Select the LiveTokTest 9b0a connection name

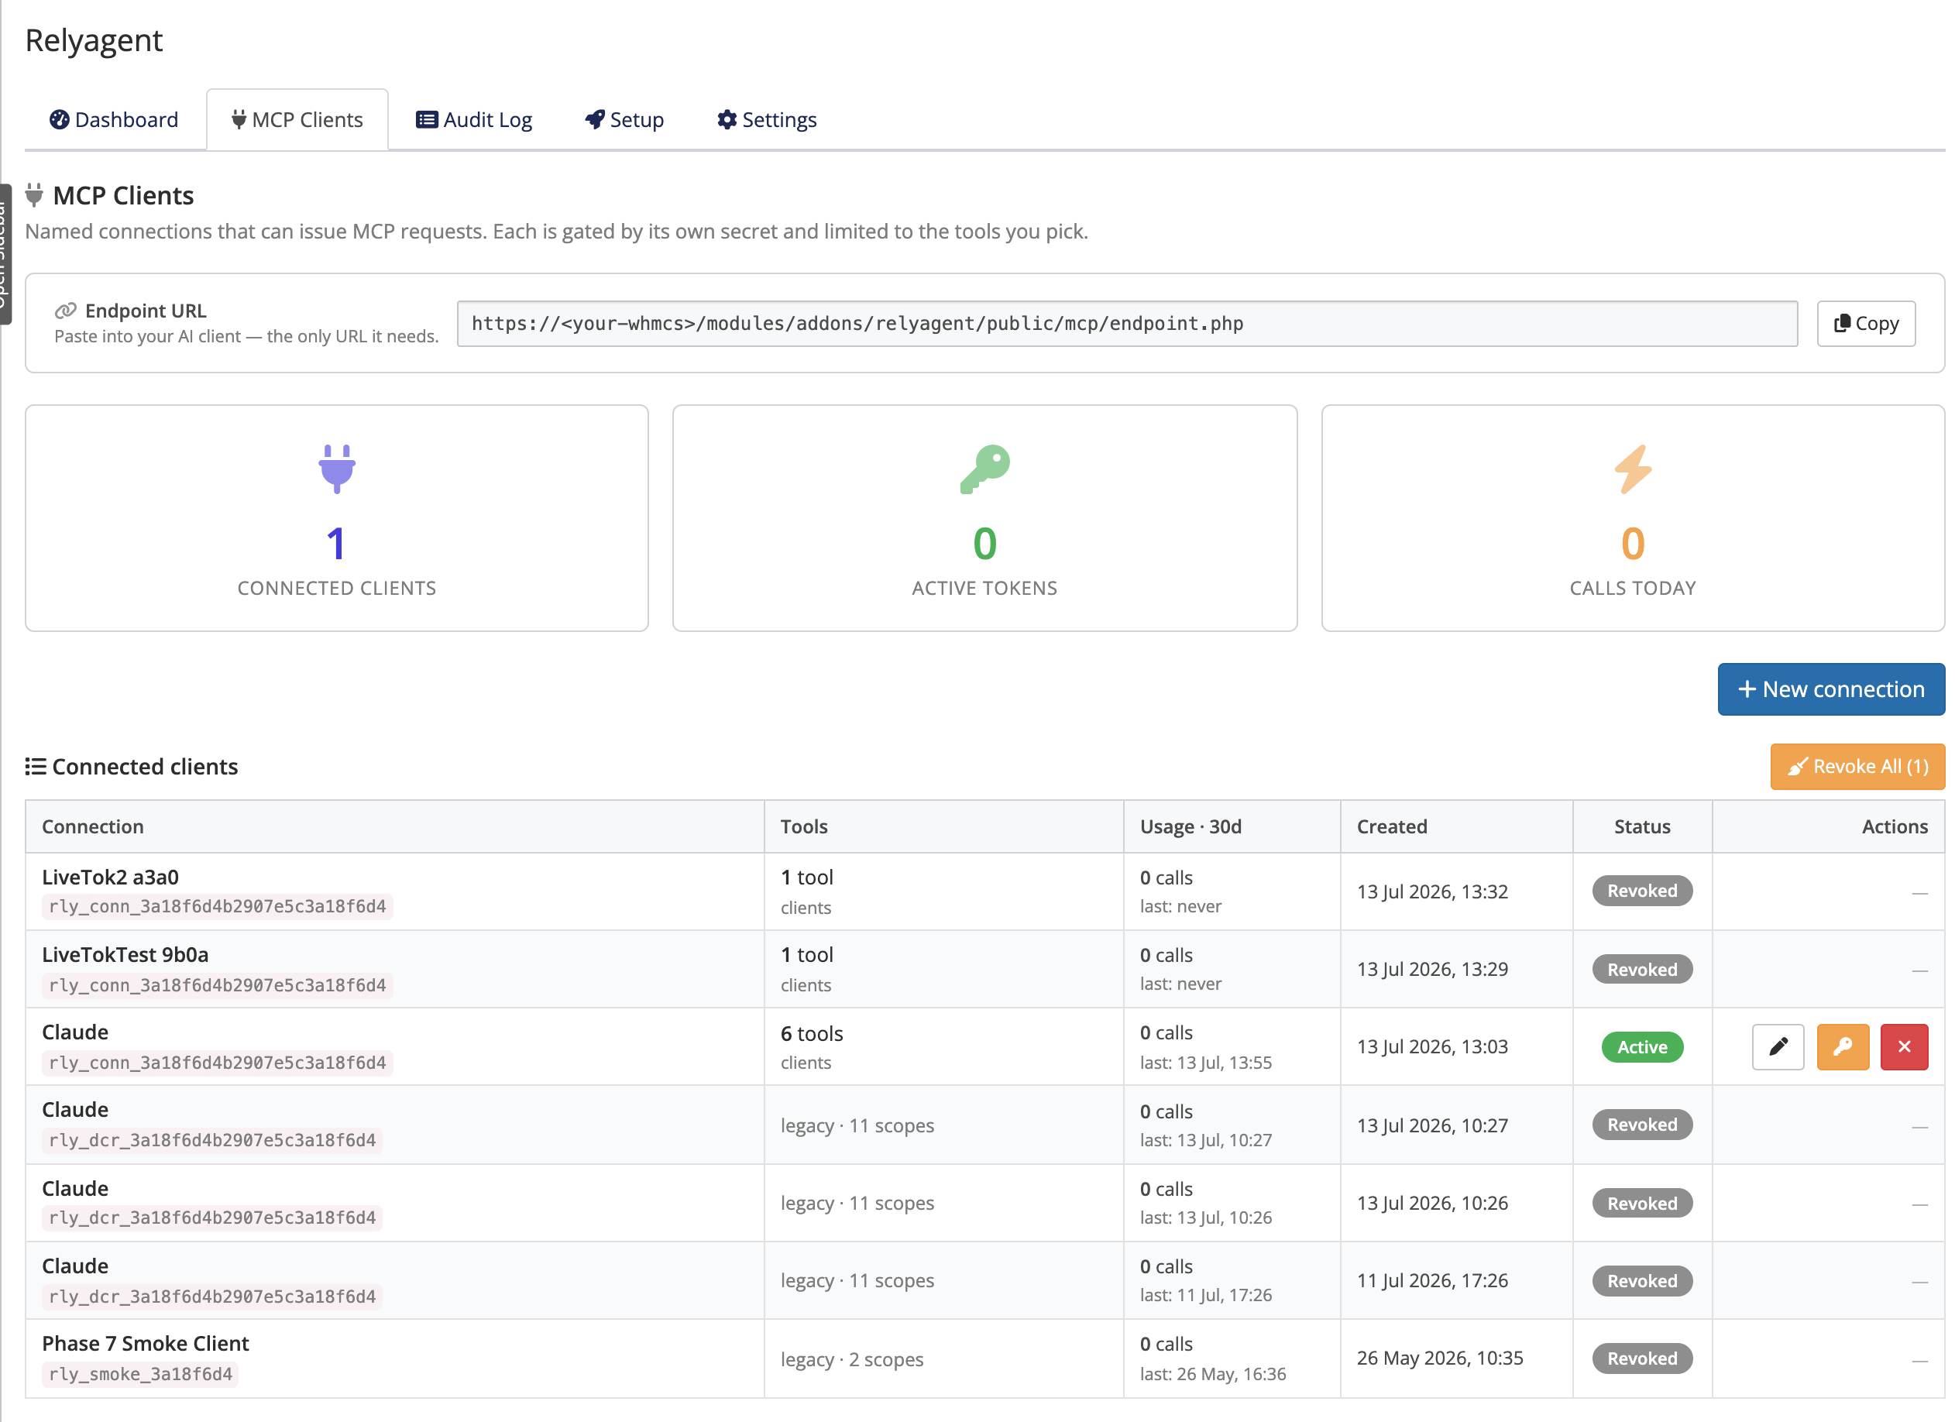click(125, 954)
